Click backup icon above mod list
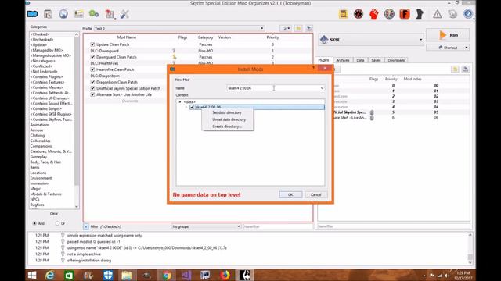 (x=308, y=28)
